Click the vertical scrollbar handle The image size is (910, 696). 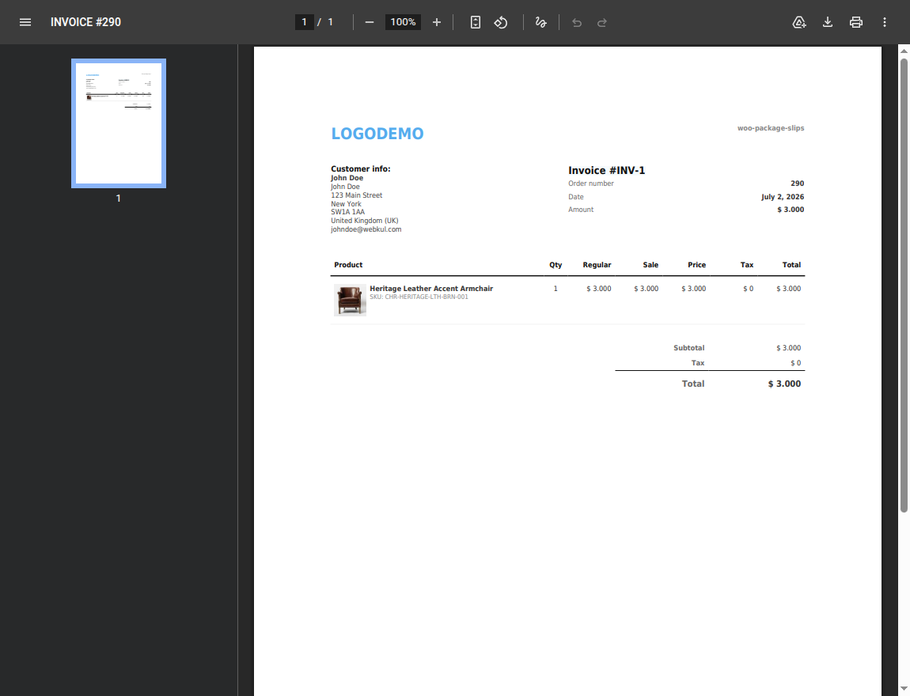coord(904,285)
